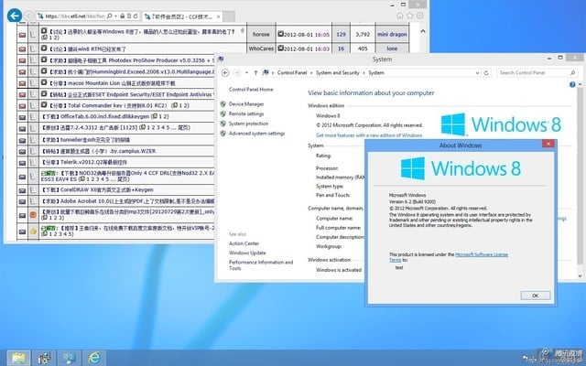
Task: Click last poster 'mini dragon'
Action: pyautogui.click(x=392, y=35)
